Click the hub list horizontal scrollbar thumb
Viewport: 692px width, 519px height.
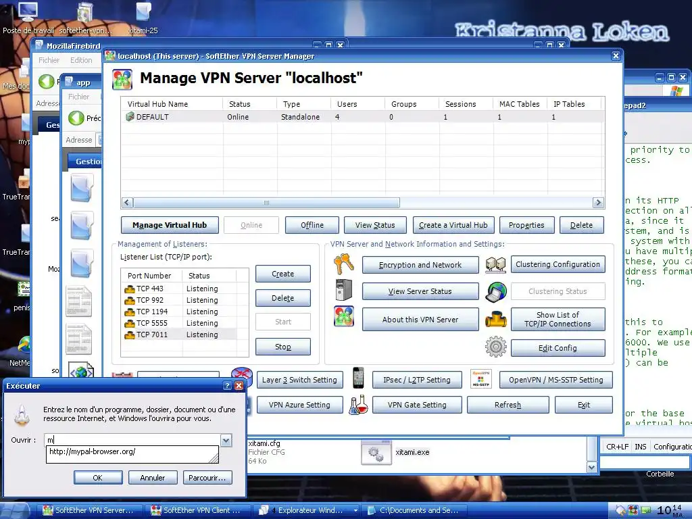click(x=266, y=203)
